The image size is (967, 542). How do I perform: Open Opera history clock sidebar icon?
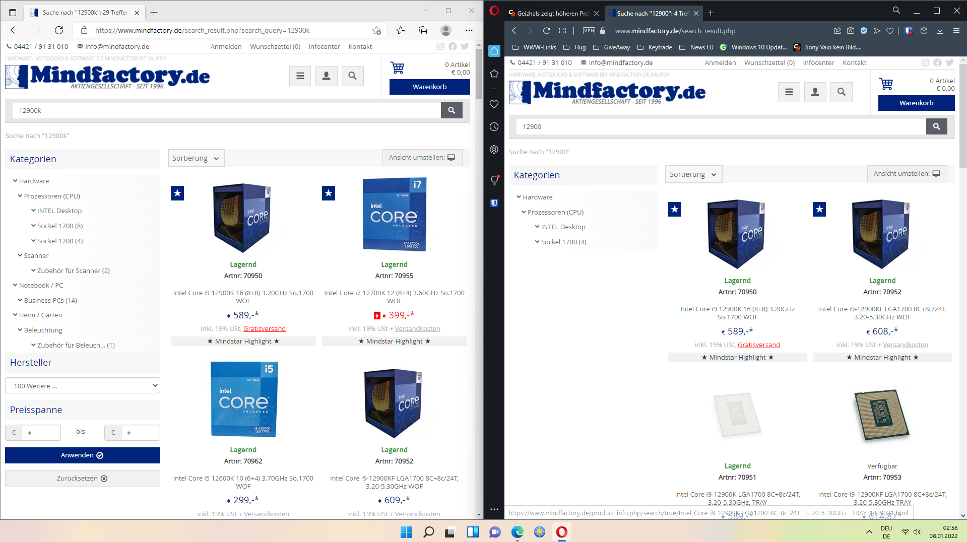click(x=494, y=127)
